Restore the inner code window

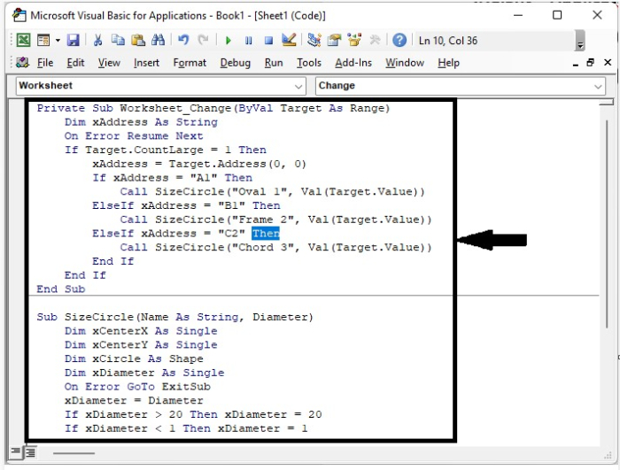pyautogui.click(x=591, y=63)
